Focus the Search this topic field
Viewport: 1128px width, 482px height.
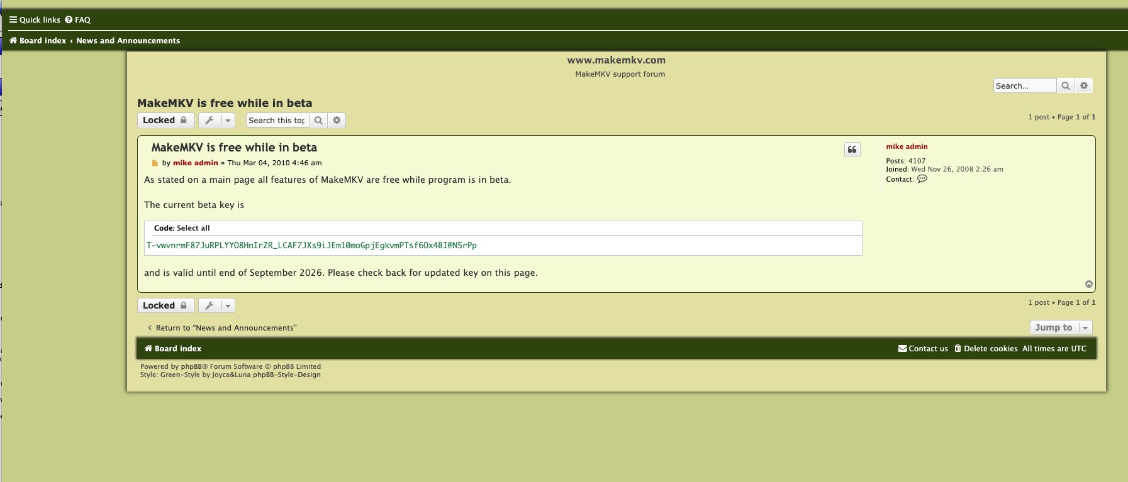click(x=277, y=120)
